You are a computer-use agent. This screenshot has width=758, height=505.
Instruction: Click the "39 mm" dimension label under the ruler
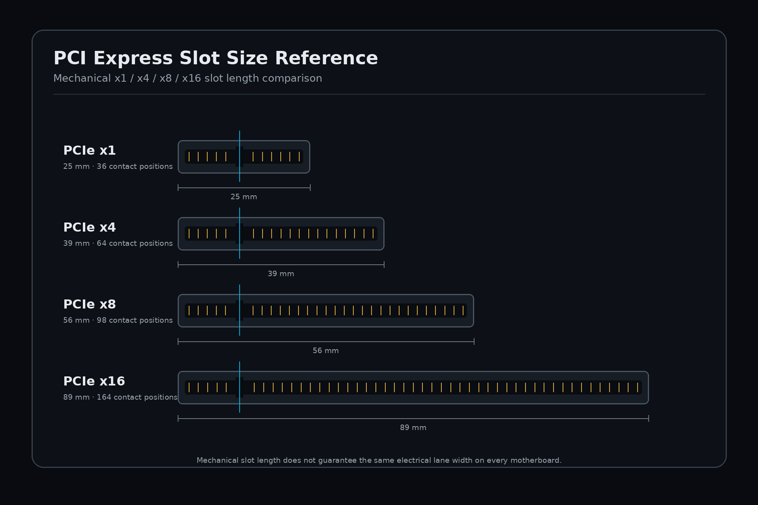(x=281, y=274)
